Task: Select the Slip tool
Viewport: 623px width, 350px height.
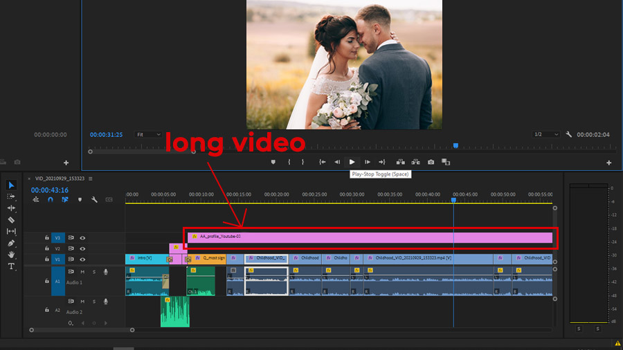Action: pos(11,231)
